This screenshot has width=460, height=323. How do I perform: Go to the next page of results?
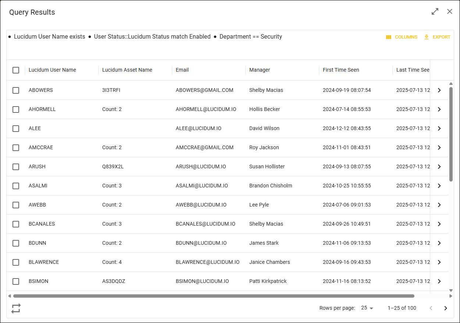pyautogui.click(x=446, y=308)
